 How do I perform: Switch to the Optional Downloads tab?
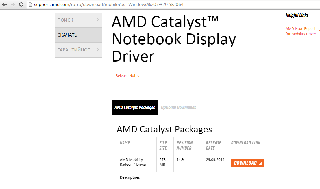178,108
